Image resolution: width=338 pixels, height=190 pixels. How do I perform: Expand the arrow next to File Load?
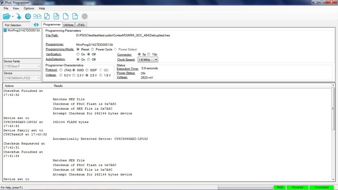(13, 17)
